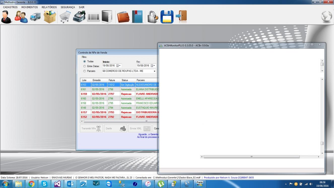This screenshot has height=188, width=334.
Task: Open the MOVIMENTOS menu
Action: (29, 7)
